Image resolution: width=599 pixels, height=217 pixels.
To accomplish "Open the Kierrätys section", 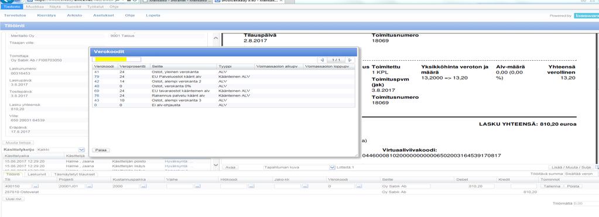I will [47, 16].
